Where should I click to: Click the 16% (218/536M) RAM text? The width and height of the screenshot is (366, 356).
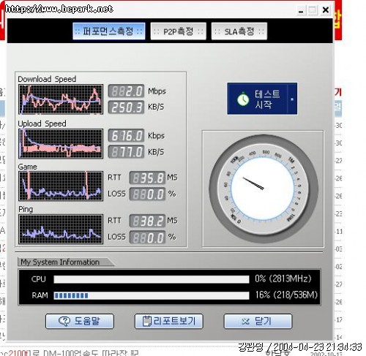[286, 295]
